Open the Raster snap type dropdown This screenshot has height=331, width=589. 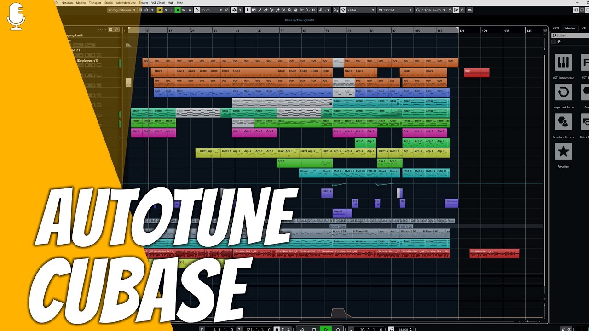click(x=362, y=10)
